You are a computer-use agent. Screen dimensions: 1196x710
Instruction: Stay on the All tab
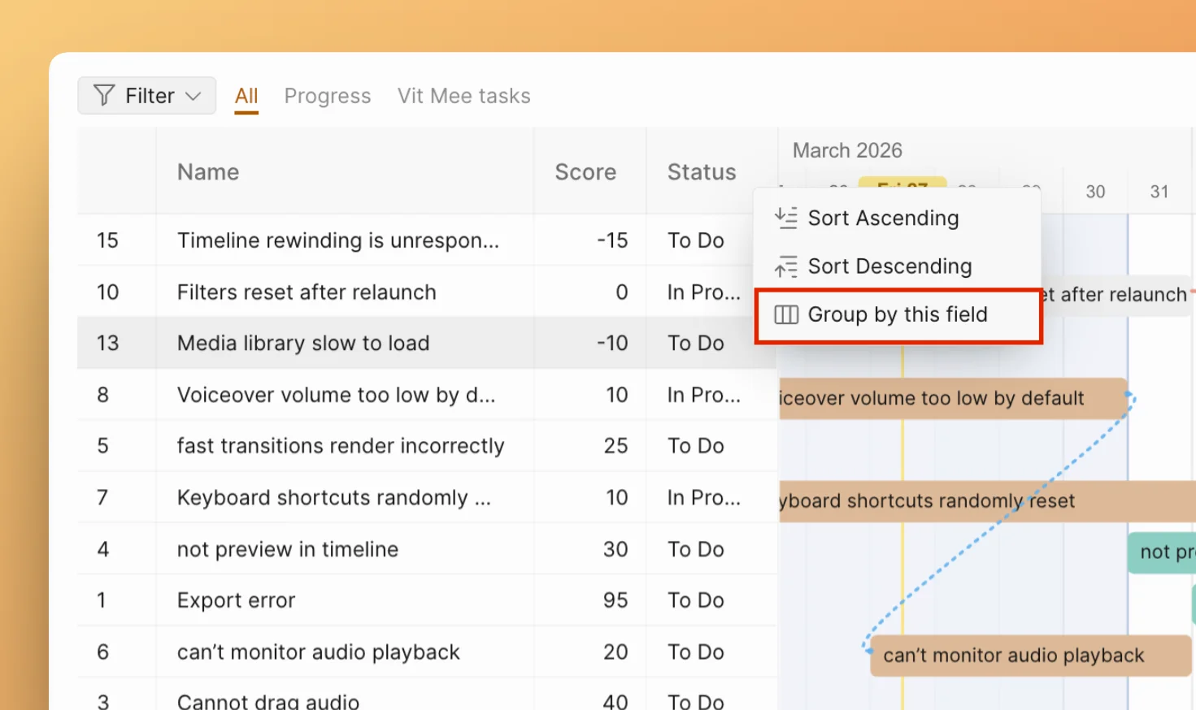[x=246, y=95]
